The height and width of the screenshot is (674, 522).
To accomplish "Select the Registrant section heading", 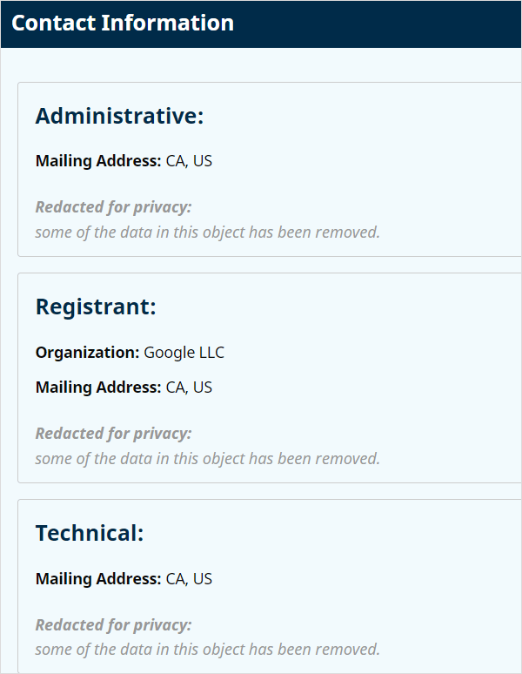I will pos(96,307).
